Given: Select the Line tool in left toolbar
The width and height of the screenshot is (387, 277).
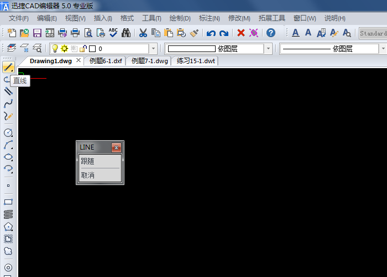Looking at the screenshot, I should point(8,67).
